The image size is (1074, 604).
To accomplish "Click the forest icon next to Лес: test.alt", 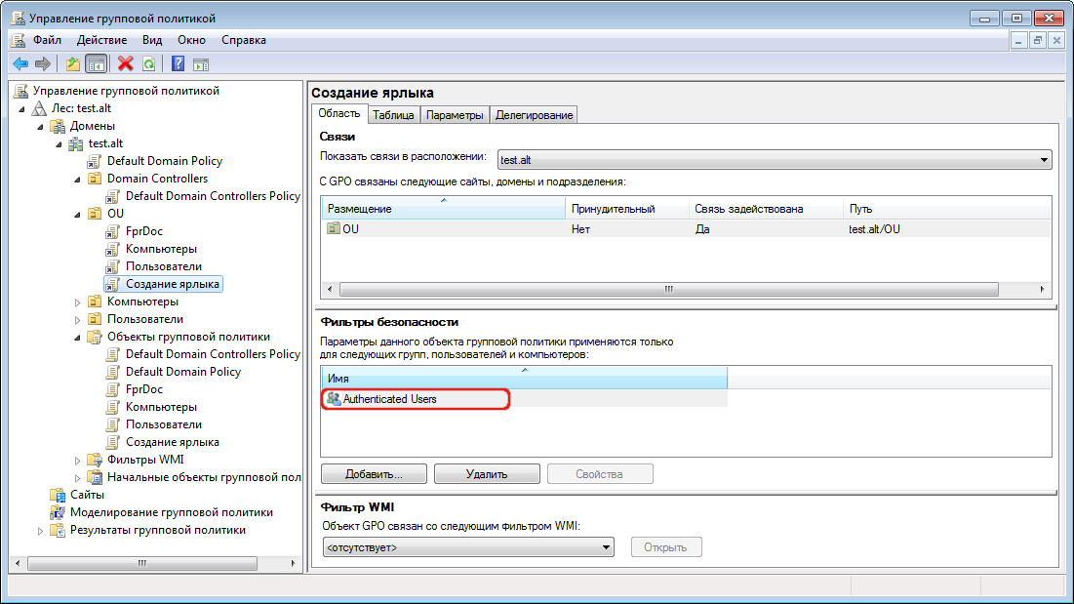I will [40, 108].
